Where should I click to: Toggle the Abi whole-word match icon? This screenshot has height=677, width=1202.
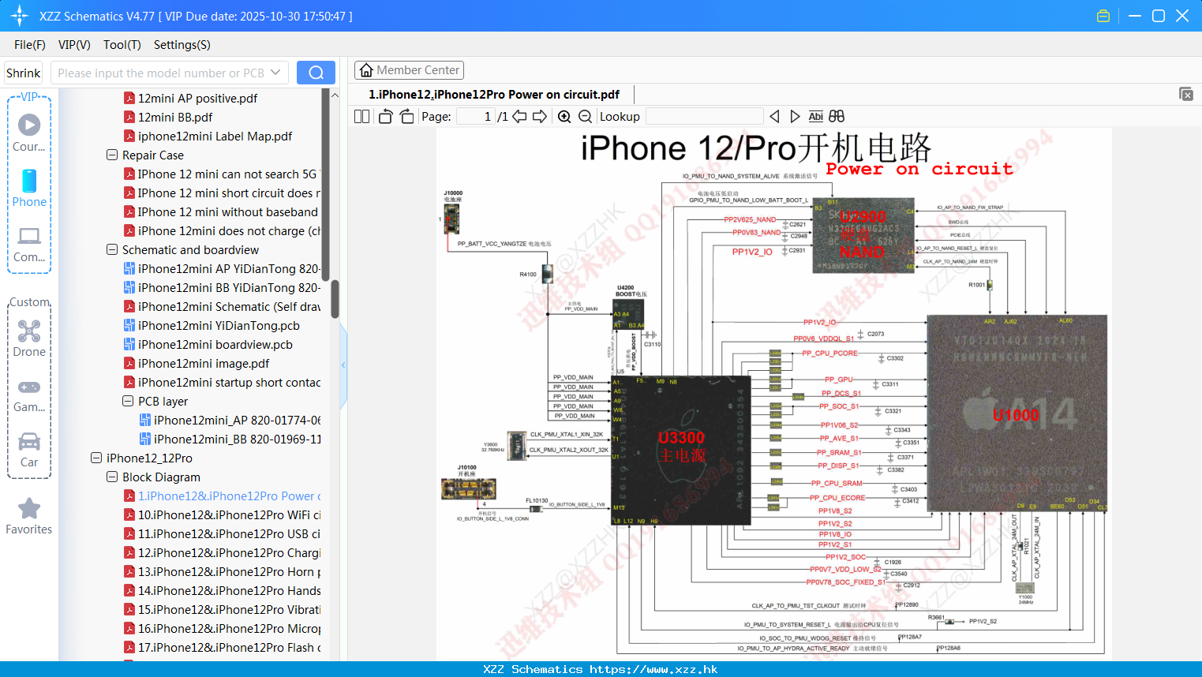point(816,116)
